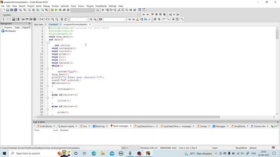
Task: Click the vertical editor scrollbar thumb
Action: [277, 34]
